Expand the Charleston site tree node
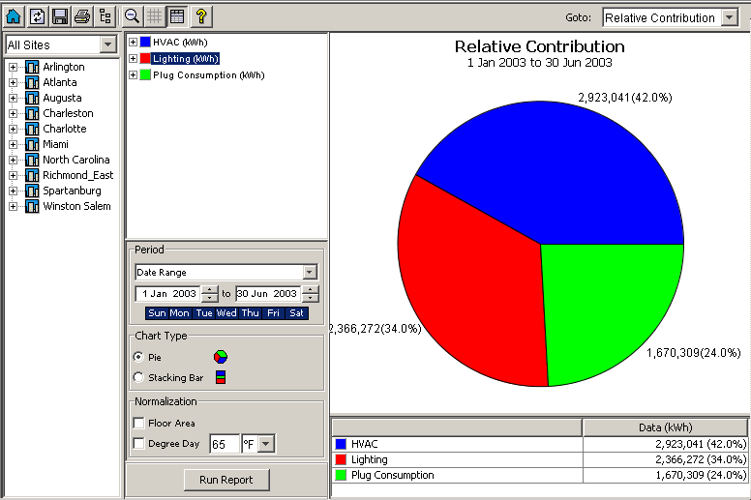Image resolution: width=751 pixels, height=500 pixels. 14,114
